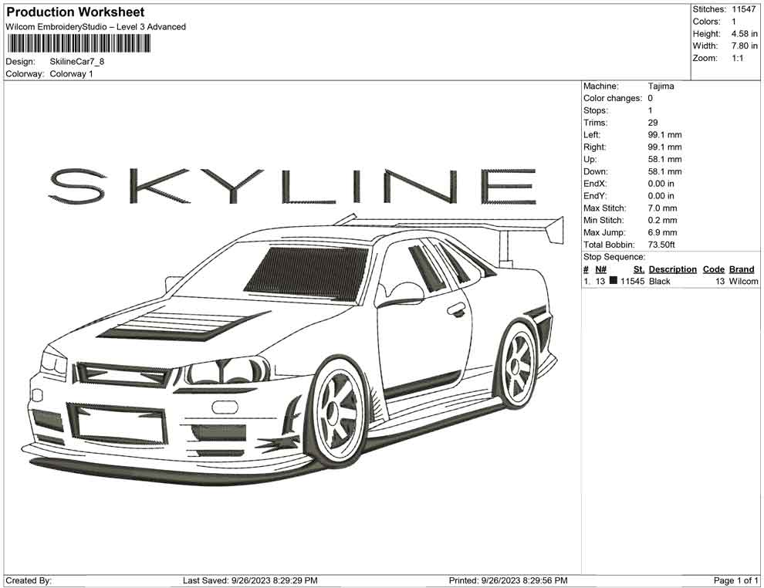Select the black thread color swatch
This screenshot has width=764, height=588.
[613, 281]
